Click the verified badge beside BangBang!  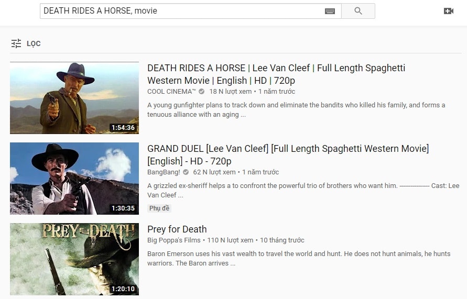click(186, 172)
